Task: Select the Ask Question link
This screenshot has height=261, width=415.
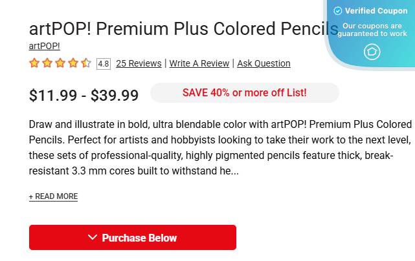Action: click(264, 63)
